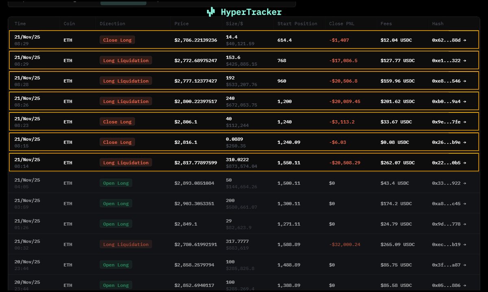This screenshot has height=292, width=488.
Task: Select the Close Long badge at 08:23
Action: tap(117, 122)
